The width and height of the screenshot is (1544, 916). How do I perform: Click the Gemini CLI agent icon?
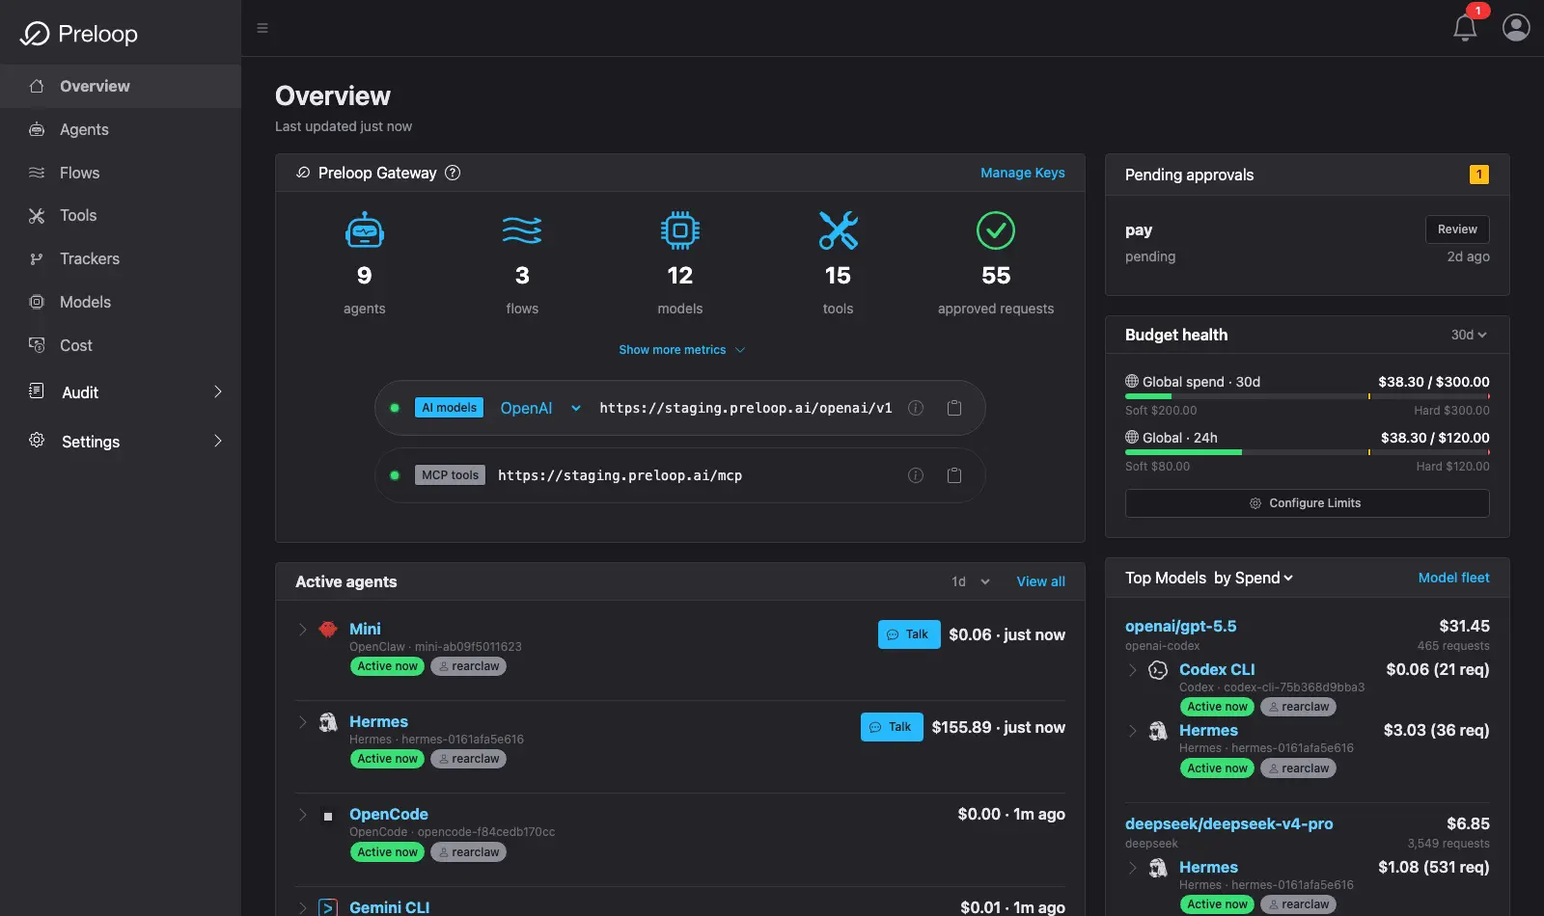[328, 907]
